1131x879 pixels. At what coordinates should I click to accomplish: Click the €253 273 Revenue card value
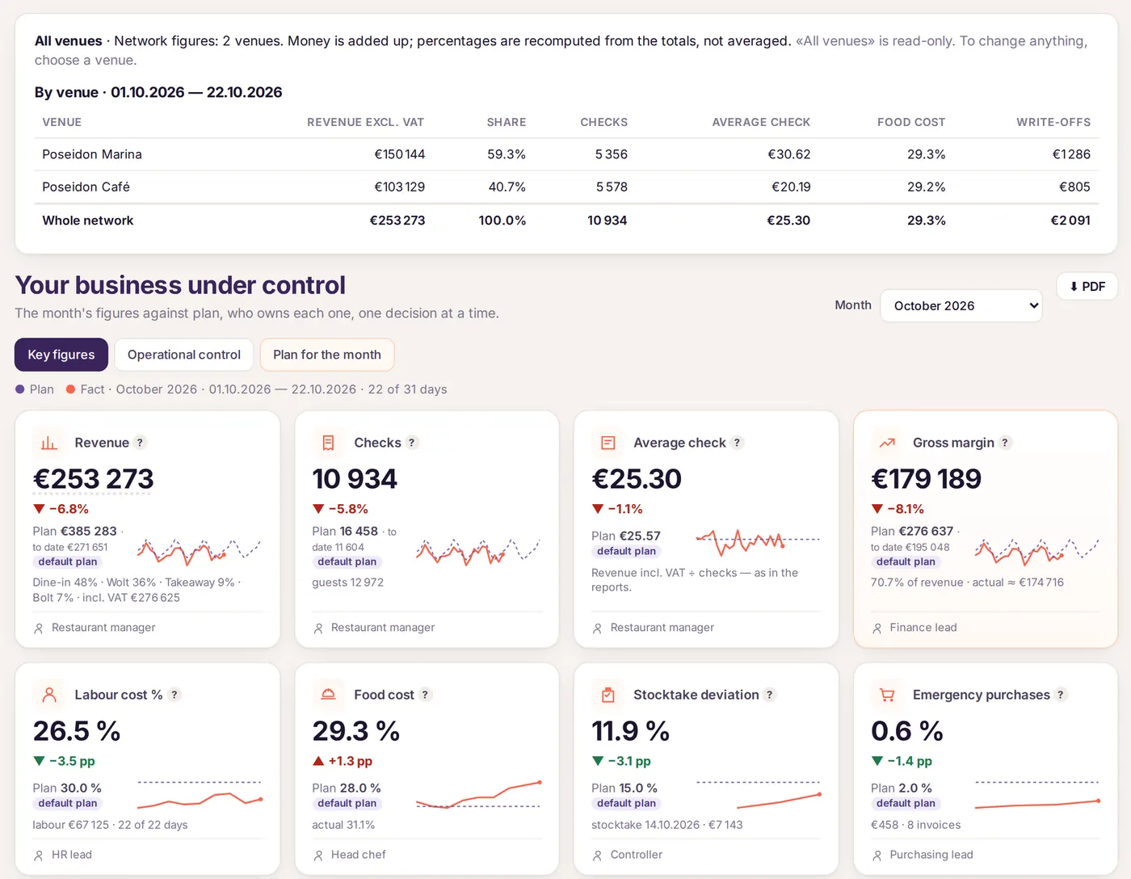pos(93,479)
